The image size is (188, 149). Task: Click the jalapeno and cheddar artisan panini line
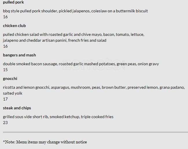[x=54, y=40]
